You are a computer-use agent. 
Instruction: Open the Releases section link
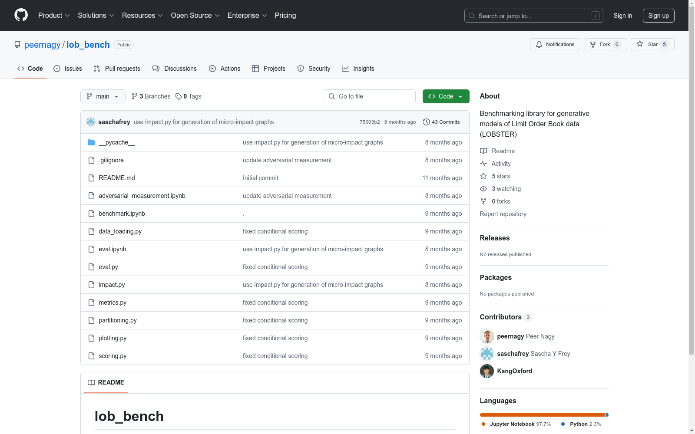[x=495, y=238]
